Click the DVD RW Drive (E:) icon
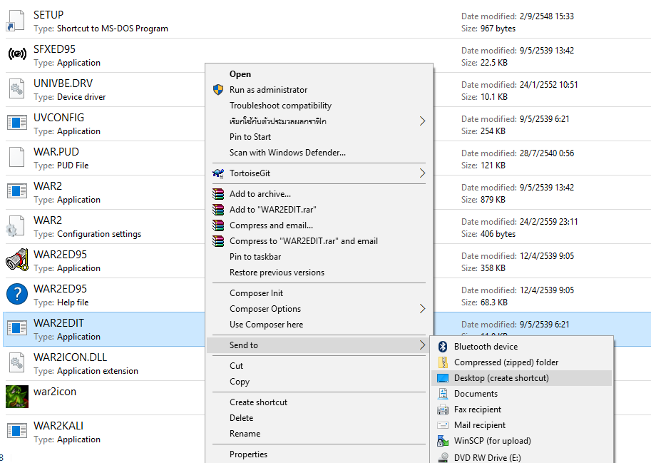 [x=443, y=457]
